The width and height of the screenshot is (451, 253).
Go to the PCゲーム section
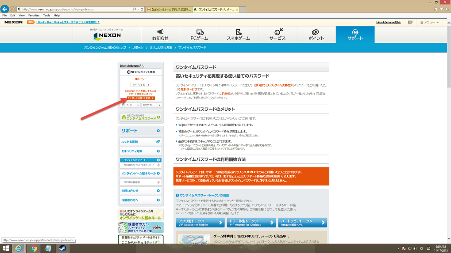coord(199,35)
